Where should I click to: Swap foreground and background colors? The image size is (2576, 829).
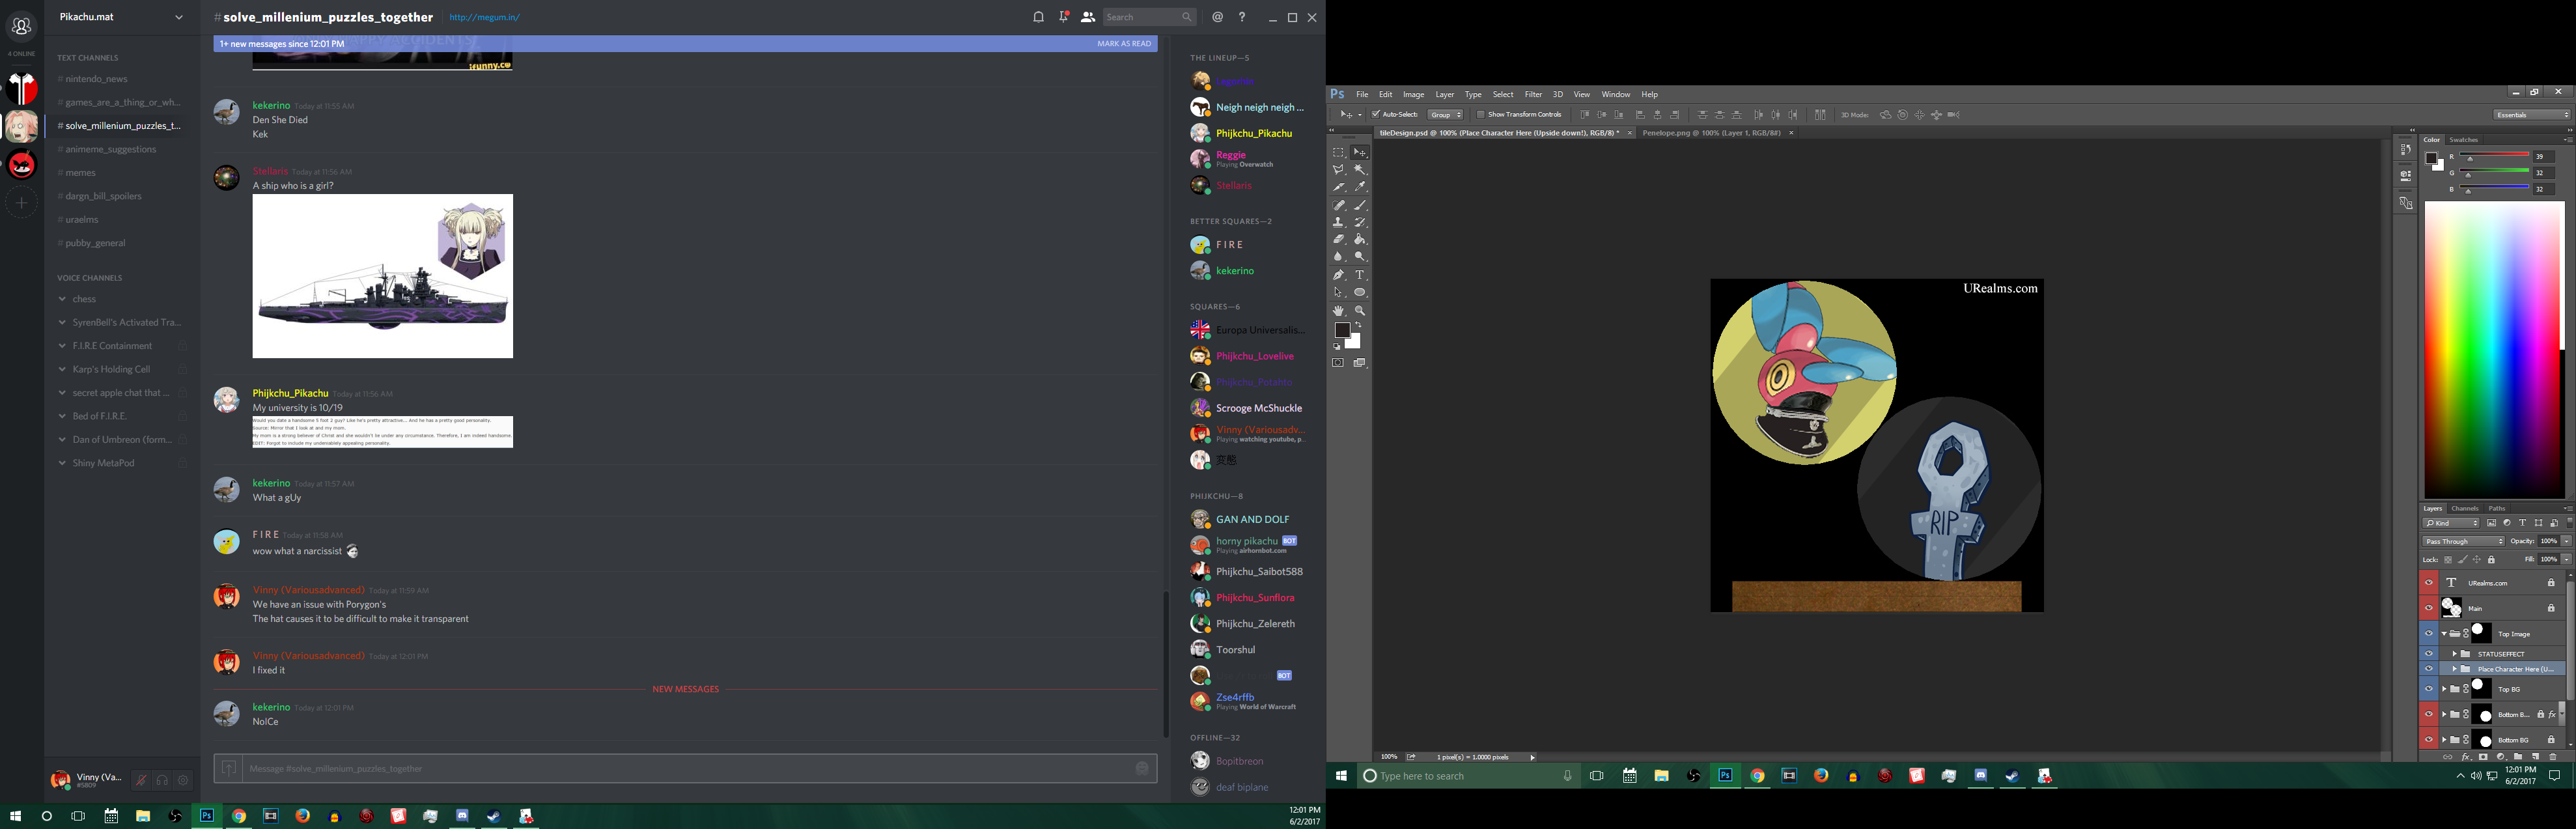pyautogui.click(x=1358, y=325)
